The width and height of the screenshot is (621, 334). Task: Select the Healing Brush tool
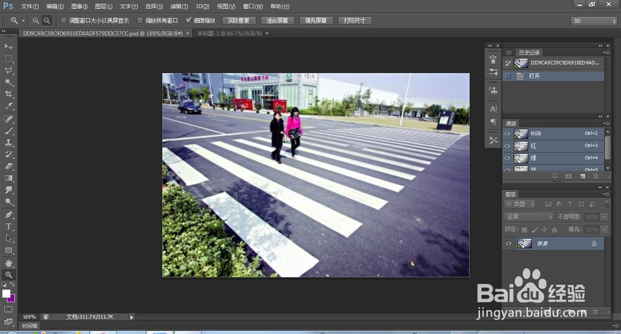coord(8,119)
